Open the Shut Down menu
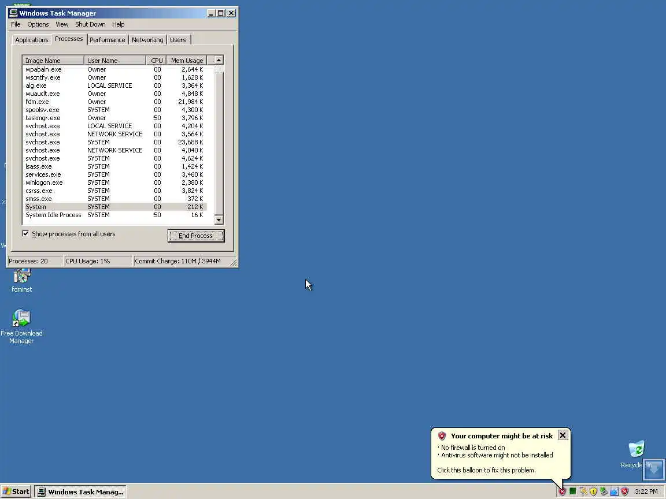The image size is (666, 499). (x=90, y=24)
